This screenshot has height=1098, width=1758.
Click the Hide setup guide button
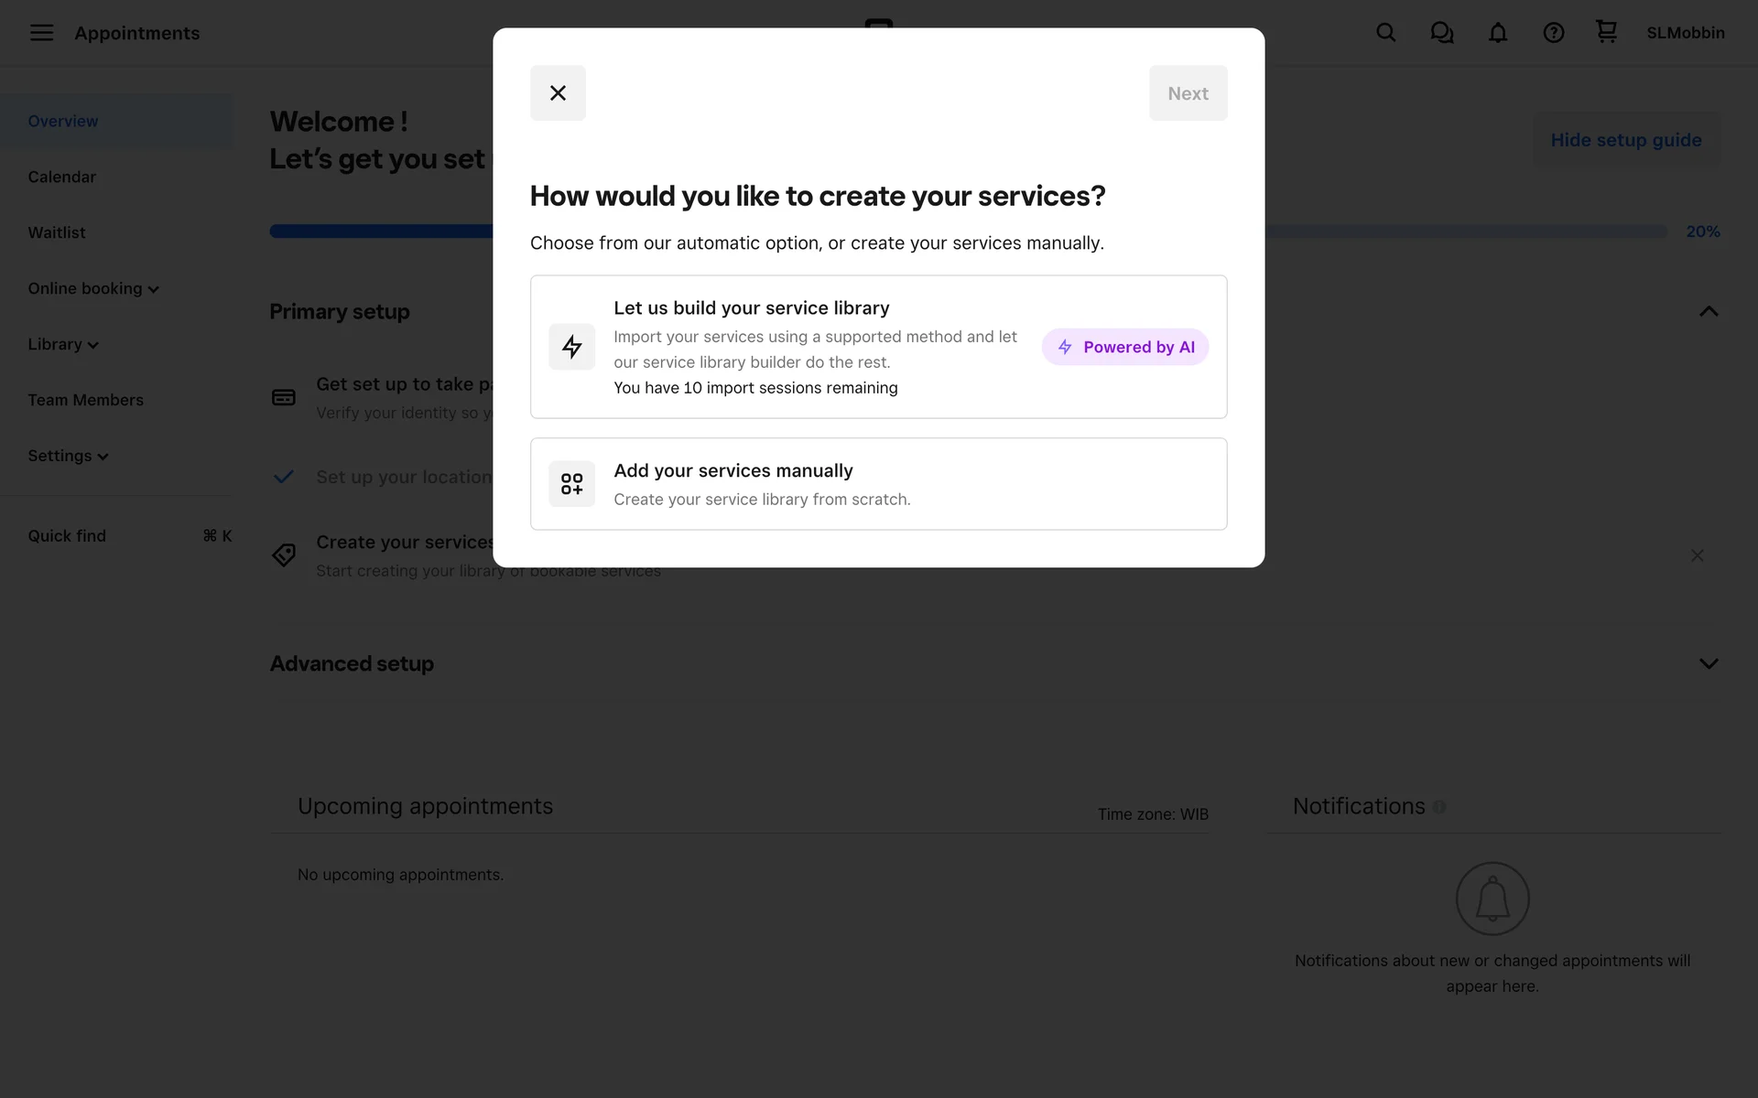click(1625, 140)
